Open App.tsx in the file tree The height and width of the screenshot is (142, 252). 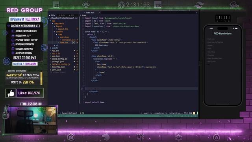pyautogui.click(x=55, y=51)
